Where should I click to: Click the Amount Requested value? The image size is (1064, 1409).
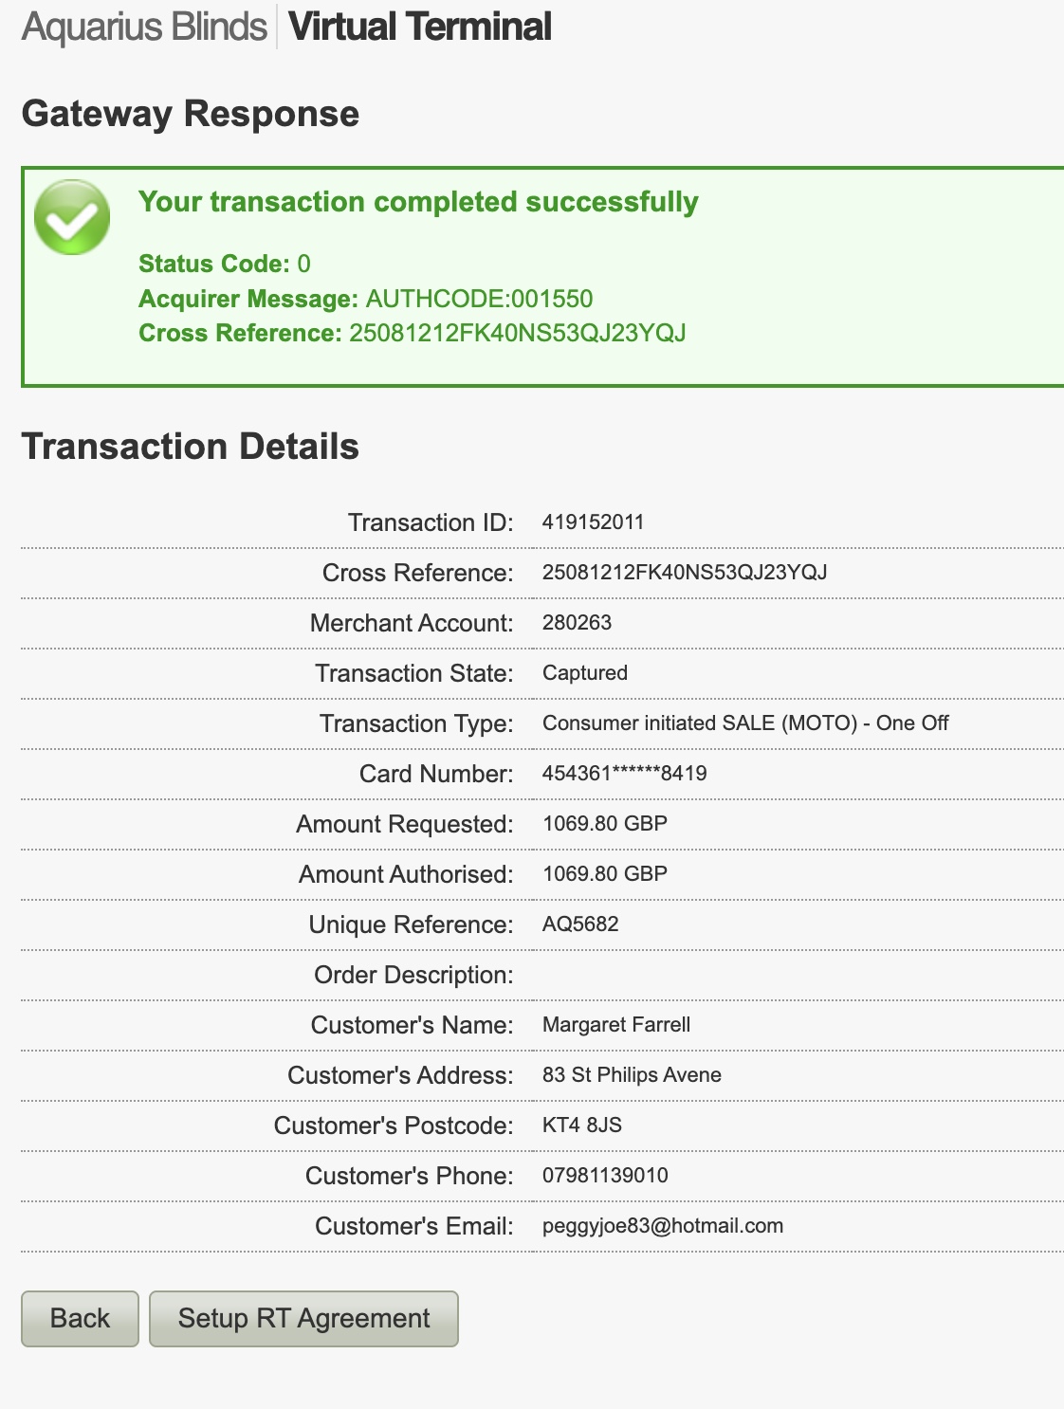coord(604,824)
